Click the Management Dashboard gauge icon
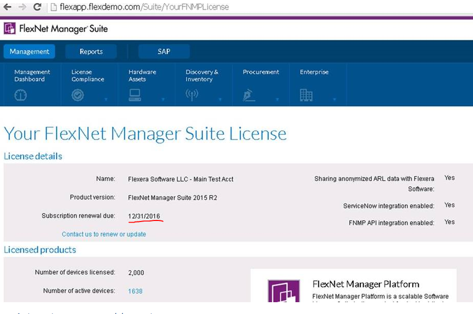The image size is (473, 314). tap(21, 95)
